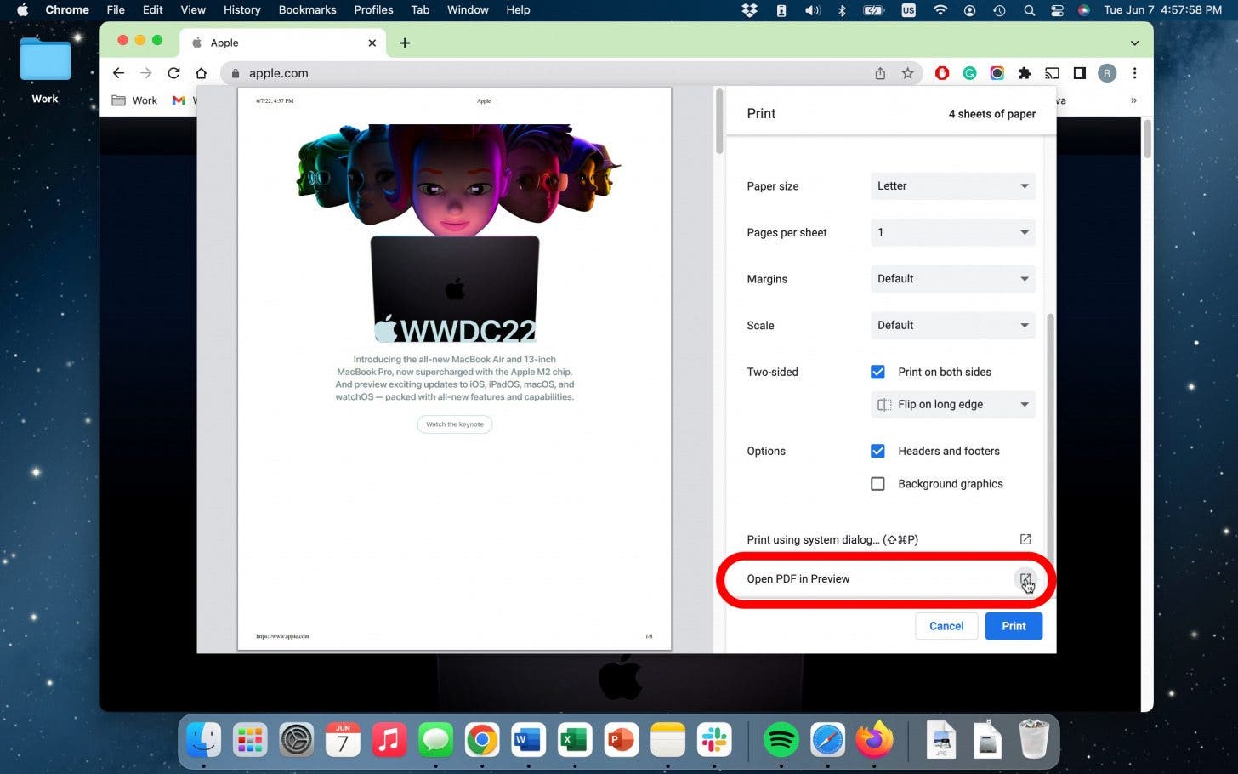
Task: Open the system print dialog icon
Action: (1025, 539)
